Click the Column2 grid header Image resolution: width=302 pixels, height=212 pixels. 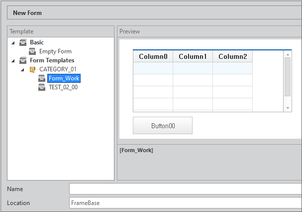[232, 56]
